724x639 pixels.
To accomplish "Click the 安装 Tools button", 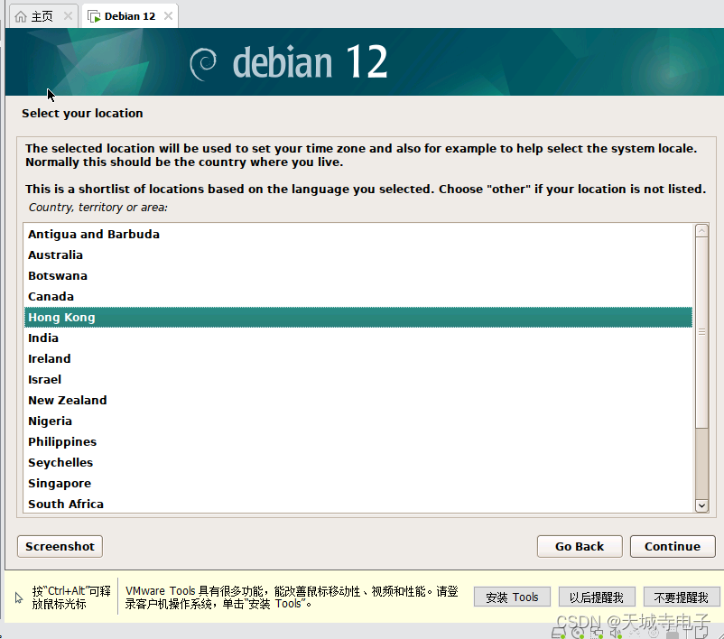I will (x=511, y=597).
